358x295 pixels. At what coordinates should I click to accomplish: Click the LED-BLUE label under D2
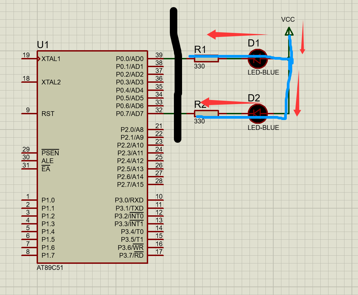tap(263, 128)
